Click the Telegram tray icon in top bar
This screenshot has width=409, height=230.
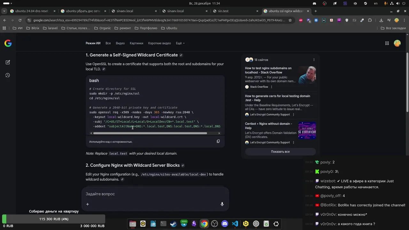click(x=335, y=4)
